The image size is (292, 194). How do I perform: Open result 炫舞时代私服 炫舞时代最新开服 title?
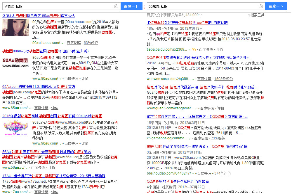pyautogui.click(x=202, y=87)
